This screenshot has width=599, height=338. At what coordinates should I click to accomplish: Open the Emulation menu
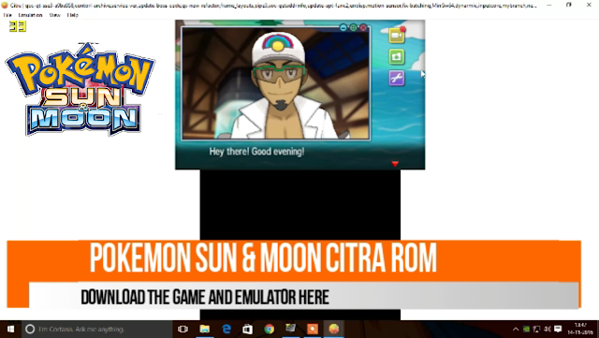[x=30, y=15]
